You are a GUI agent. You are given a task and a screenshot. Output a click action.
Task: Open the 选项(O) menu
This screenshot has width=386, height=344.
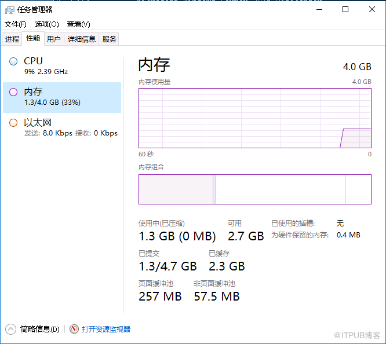[46, 24]
